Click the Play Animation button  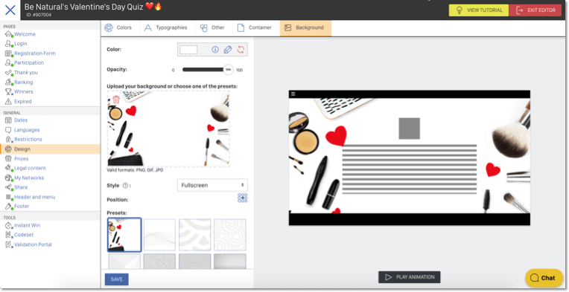coord(410,277)
